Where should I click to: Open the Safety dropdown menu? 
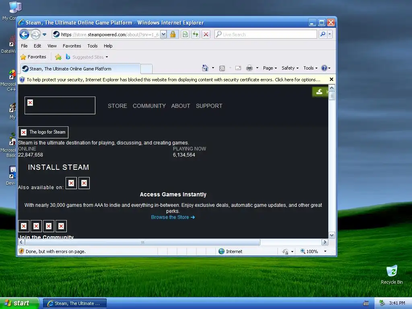pyautogui.click(x=290, y=68)
